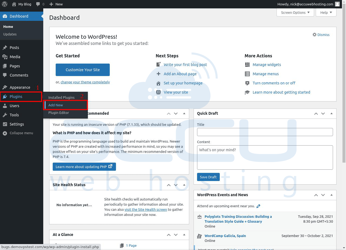Viewport: 346px width, 250px height.
Task: Open Installed Plugins submenu item
Action: 61,97
